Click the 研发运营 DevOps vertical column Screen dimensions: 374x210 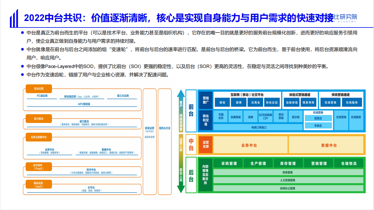[x=149, y=141]
